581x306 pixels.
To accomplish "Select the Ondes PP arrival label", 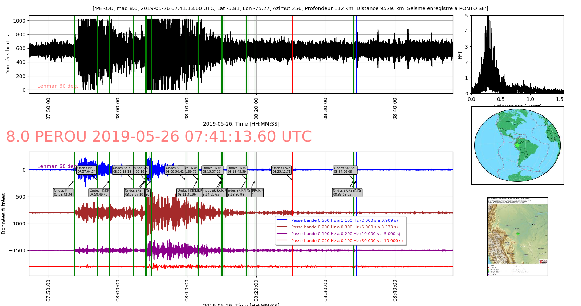I will point(86,170).
